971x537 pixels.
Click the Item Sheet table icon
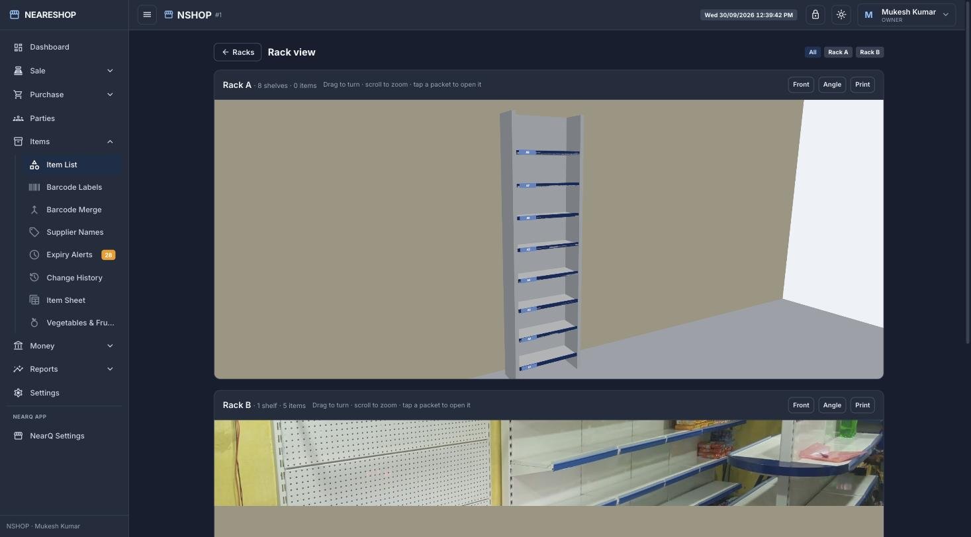(x=34, y=300)
